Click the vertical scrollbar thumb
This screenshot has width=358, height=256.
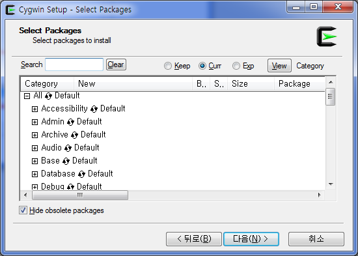(x=331, y=96)
